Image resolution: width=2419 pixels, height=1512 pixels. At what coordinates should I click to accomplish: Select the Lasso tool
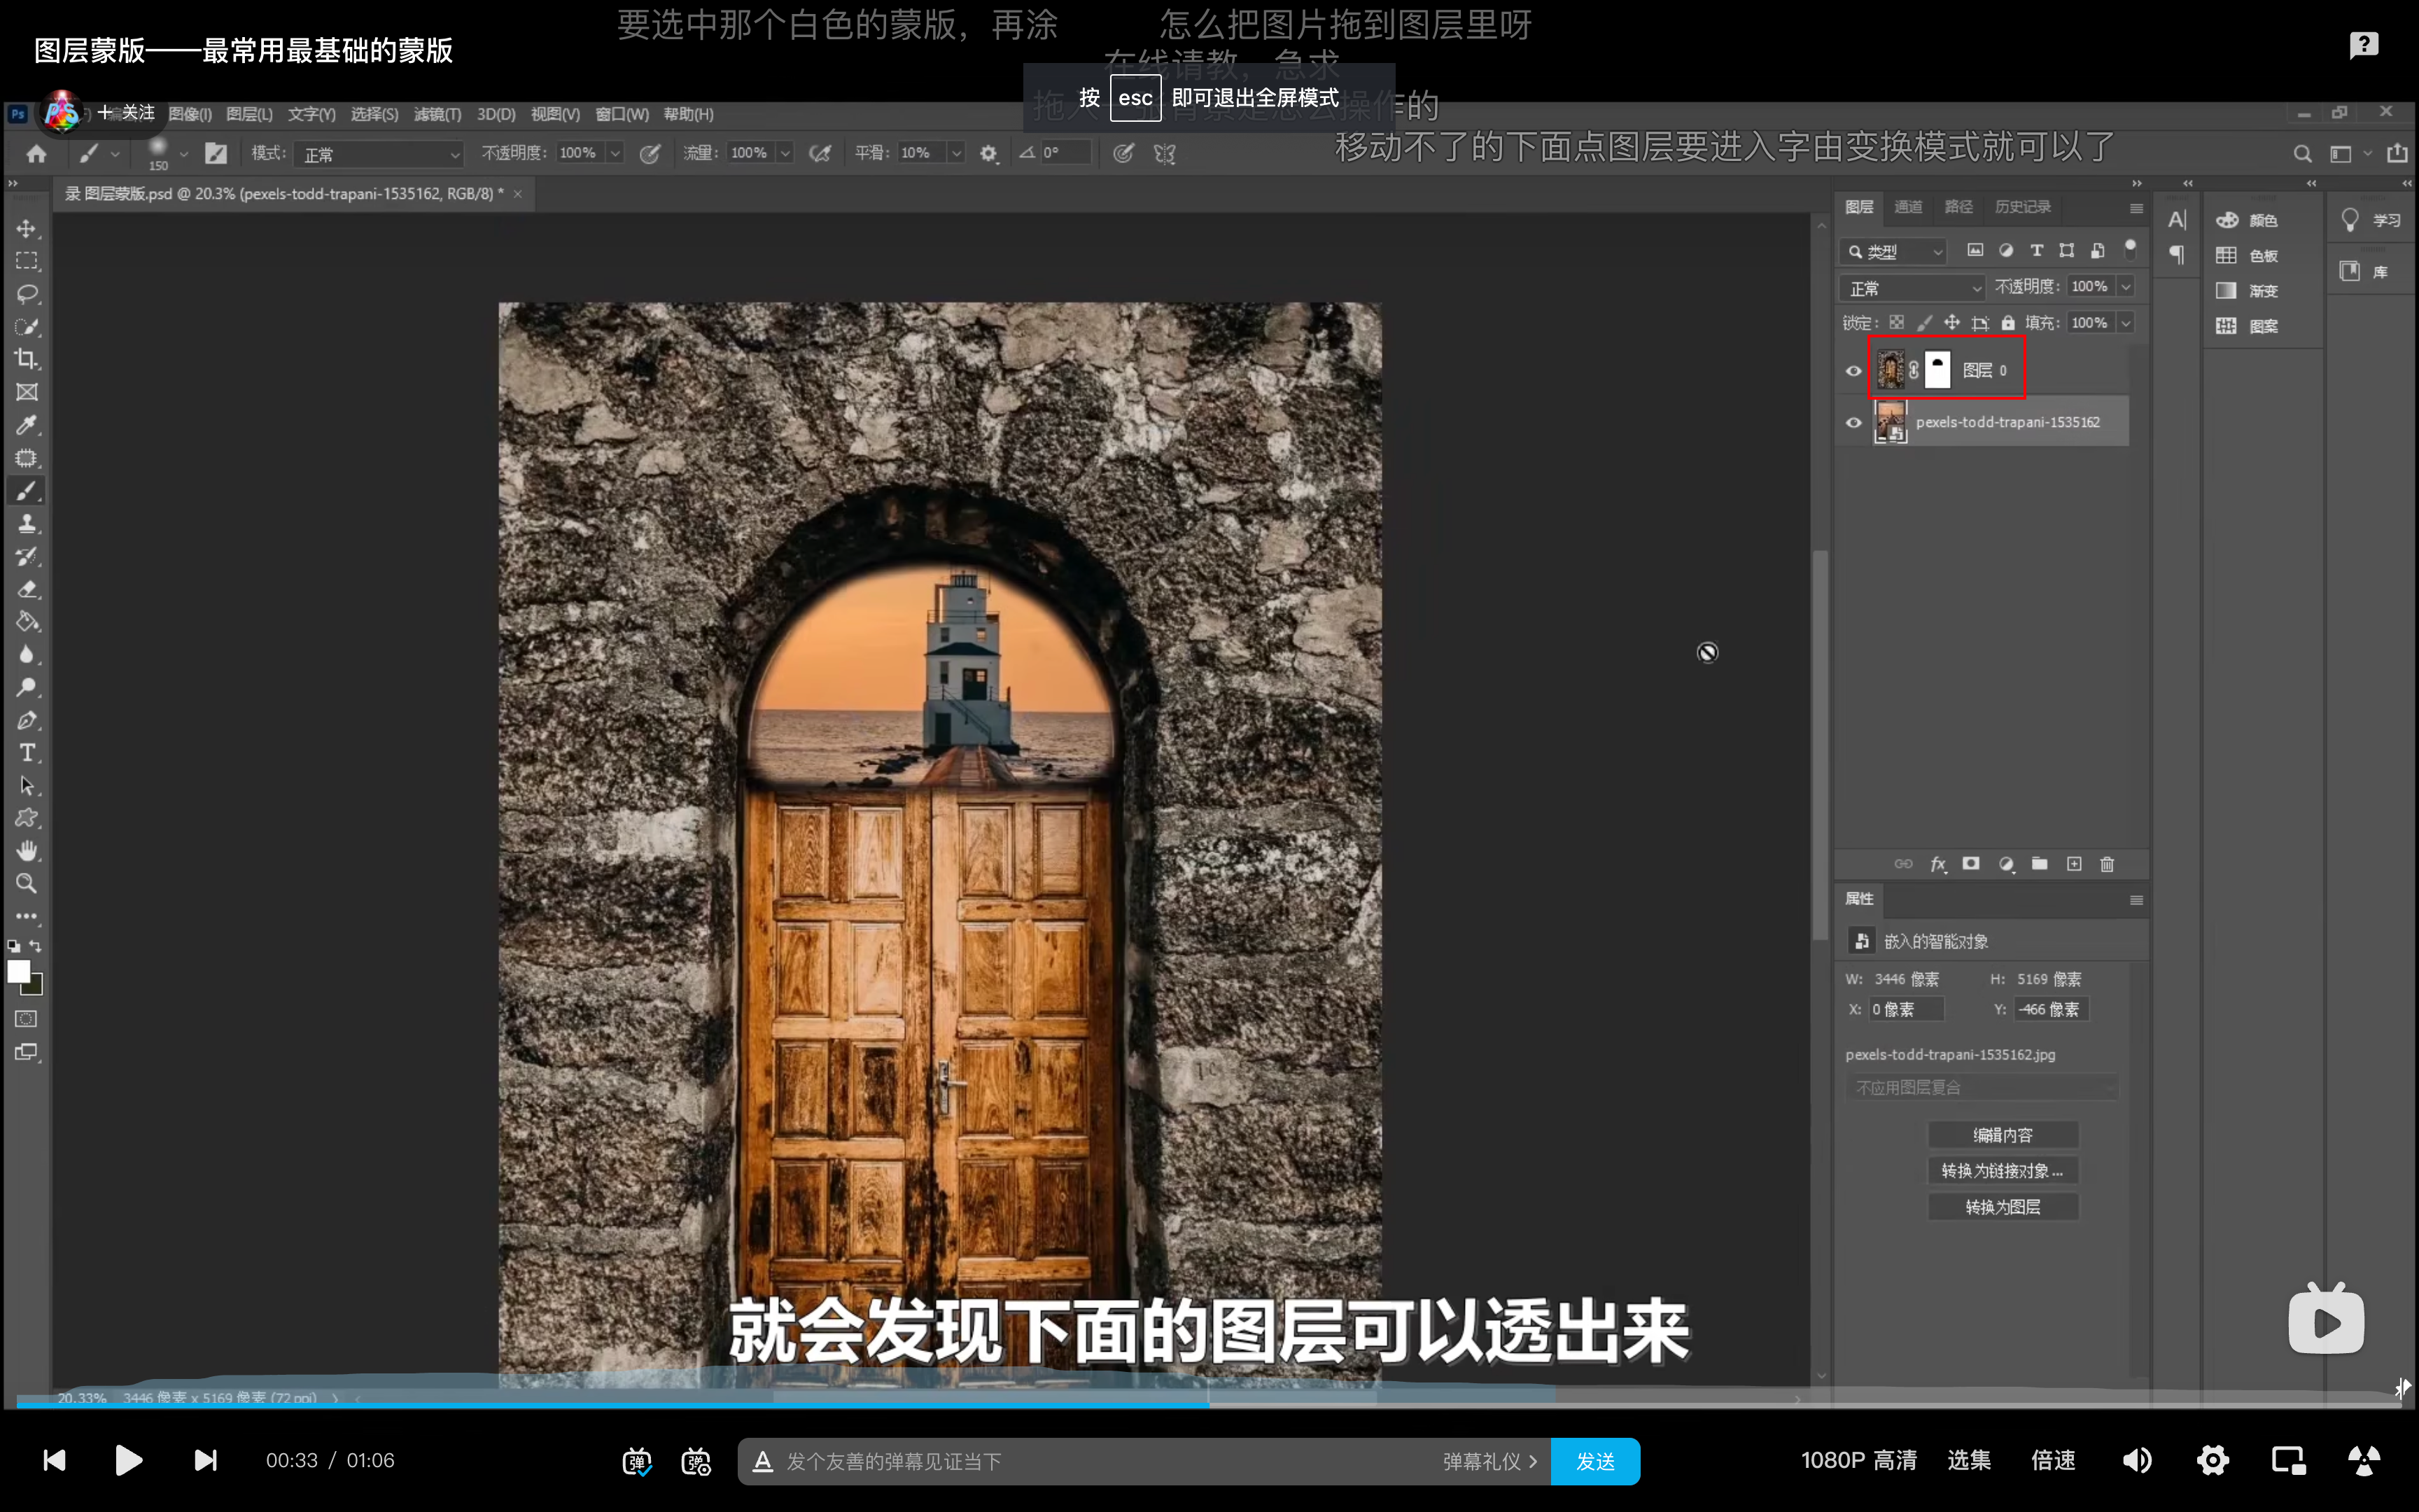click(27, 294)
